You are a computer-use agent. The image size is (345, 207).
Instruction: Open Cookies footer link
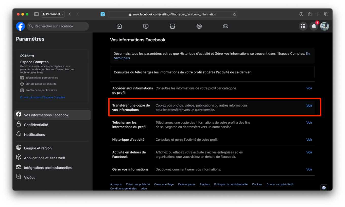[257, 184]
